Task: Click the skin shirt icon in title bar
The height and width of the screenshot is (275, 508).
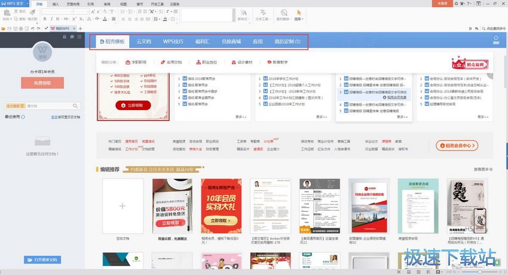Action: tap(462, 3)
